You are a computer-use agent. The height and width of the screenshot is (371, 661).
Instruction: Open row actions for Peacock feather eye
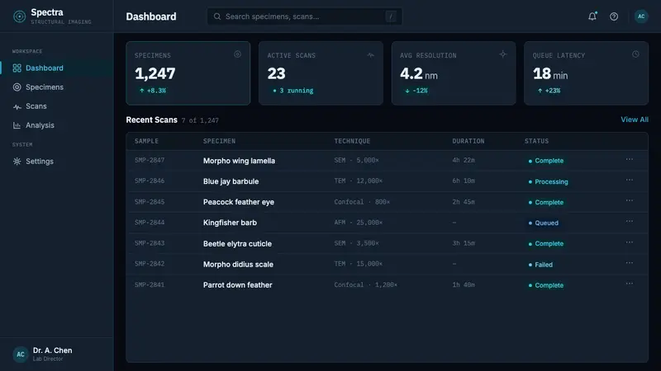pyautogui.click(x=630, y=200)
